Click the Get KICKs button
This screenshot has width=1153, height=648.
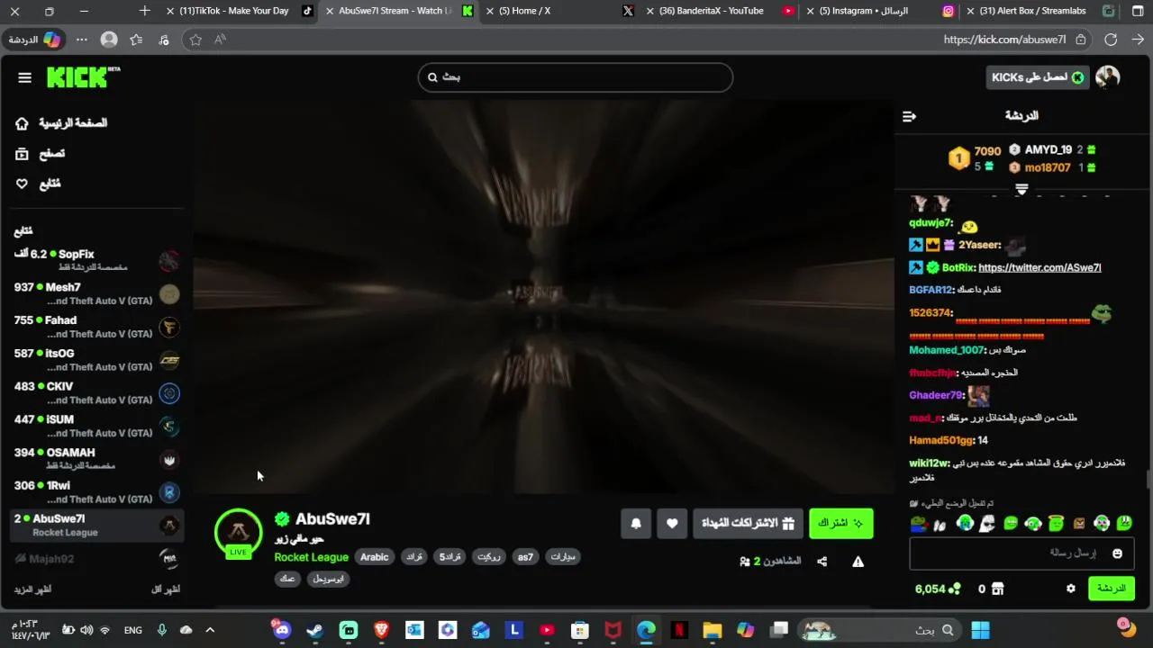pos(1038,77)
